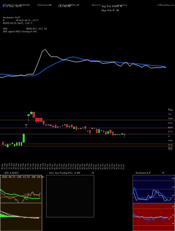Click the MACD: 63.15, 64.67, -1.52 line
175x231 pixels.
(x=17, y=23)
